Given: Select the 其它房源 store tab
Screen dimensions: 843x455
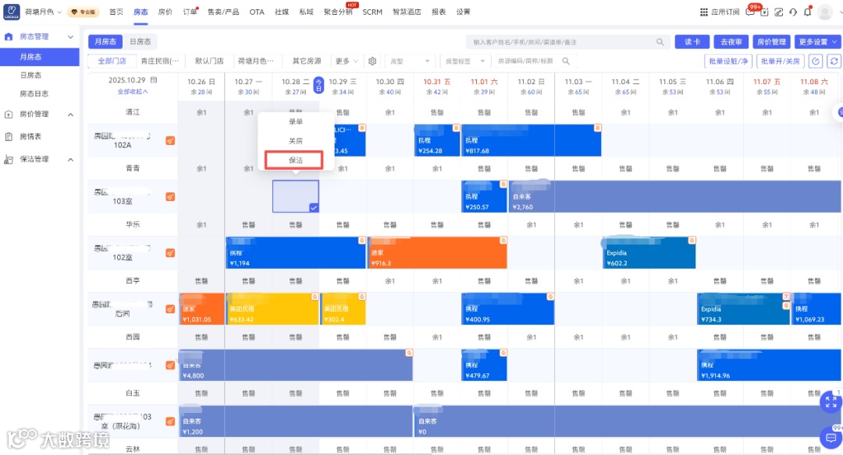Looking at the screenshot, I should coord(307,62).
